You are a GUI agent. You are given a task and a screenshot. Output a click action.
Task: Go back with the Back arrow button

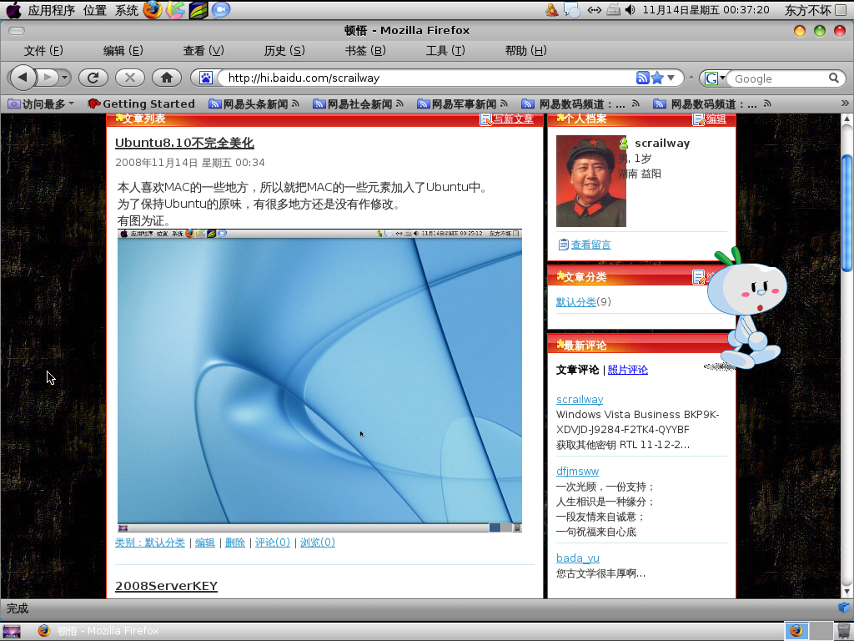pyautogui.click(x=23, y=78)
